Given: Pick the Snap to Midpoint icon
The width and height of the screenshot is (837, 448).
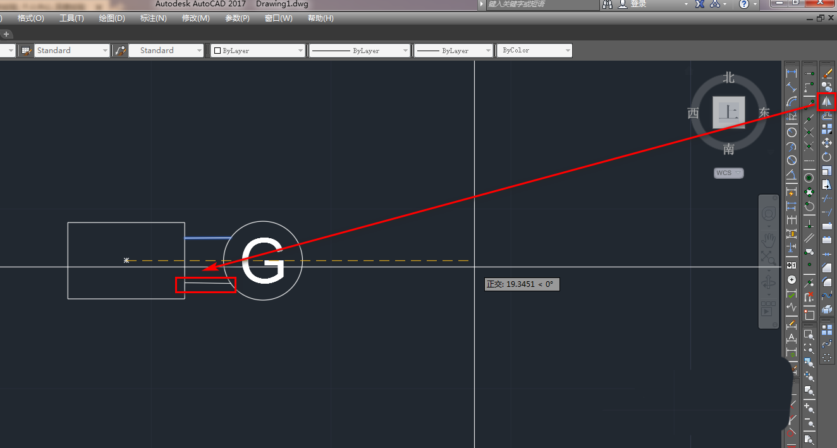Looking at the screenshot, I should coord(809,119).
